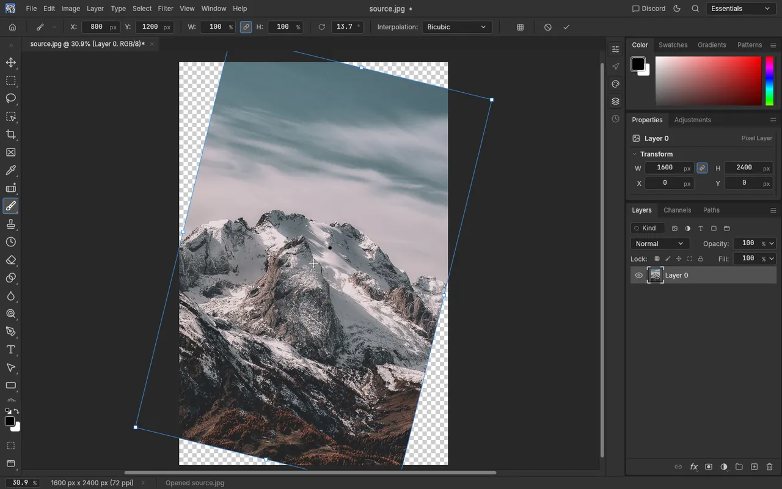Add a layer mask
Viewport: 782px width, 489px height.
pyautogui.click(x=709, y=467)
